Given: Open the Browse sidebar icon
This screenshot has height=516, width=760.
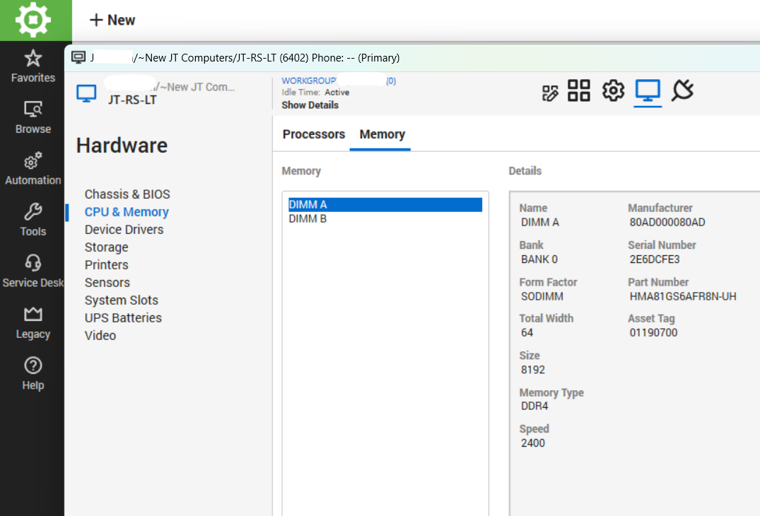Looking at the screenshot, I should click(33, 117).
